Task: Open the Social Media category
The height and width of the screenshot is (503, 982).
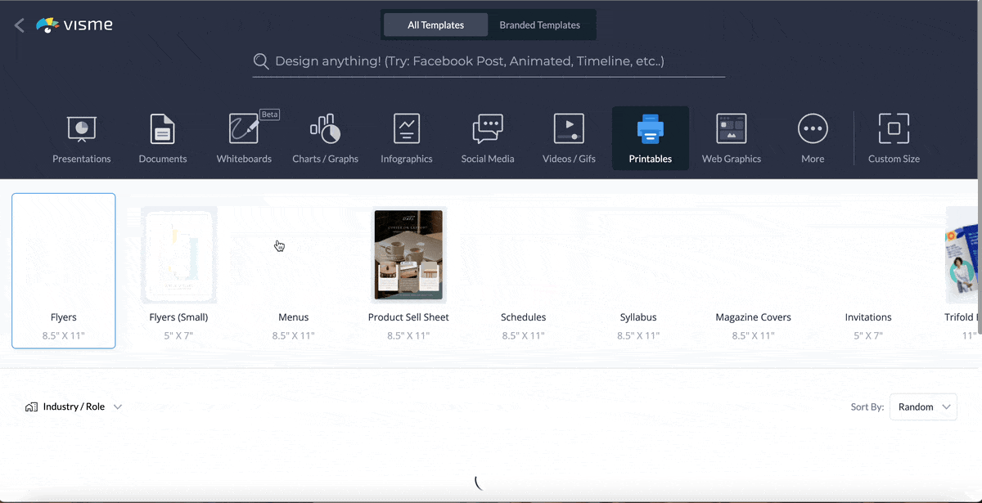Action: pyautogui.click(x=488, y=129)
